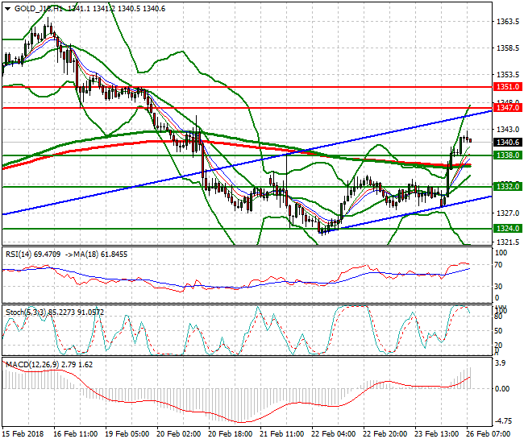Click the green 1324.0 level label

[x=508, y=228]
